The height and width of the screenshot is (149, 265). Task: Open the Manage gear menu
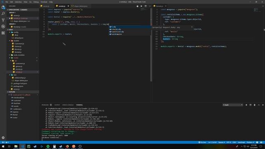coord(3,138)
